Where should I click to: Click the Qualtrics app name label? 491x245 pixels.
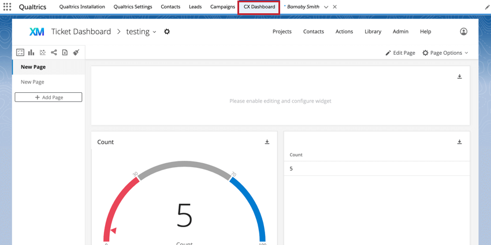[32, 7]
